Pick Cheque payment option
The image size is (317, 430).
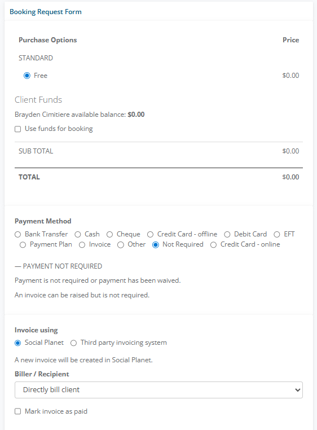(109, 234)
